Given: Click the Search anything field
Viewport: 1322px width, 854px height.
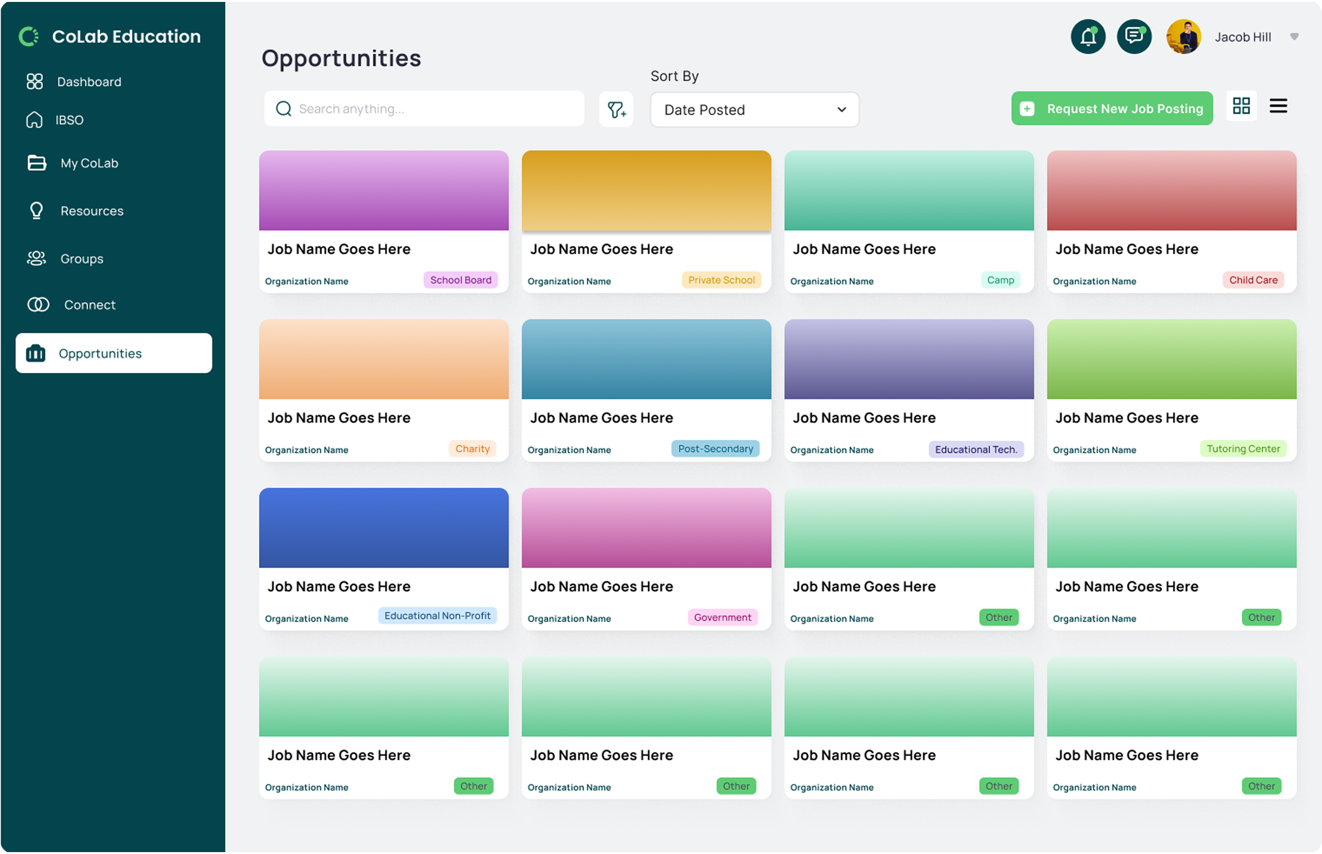Looking at the screenshot, I should pos(424,109).
